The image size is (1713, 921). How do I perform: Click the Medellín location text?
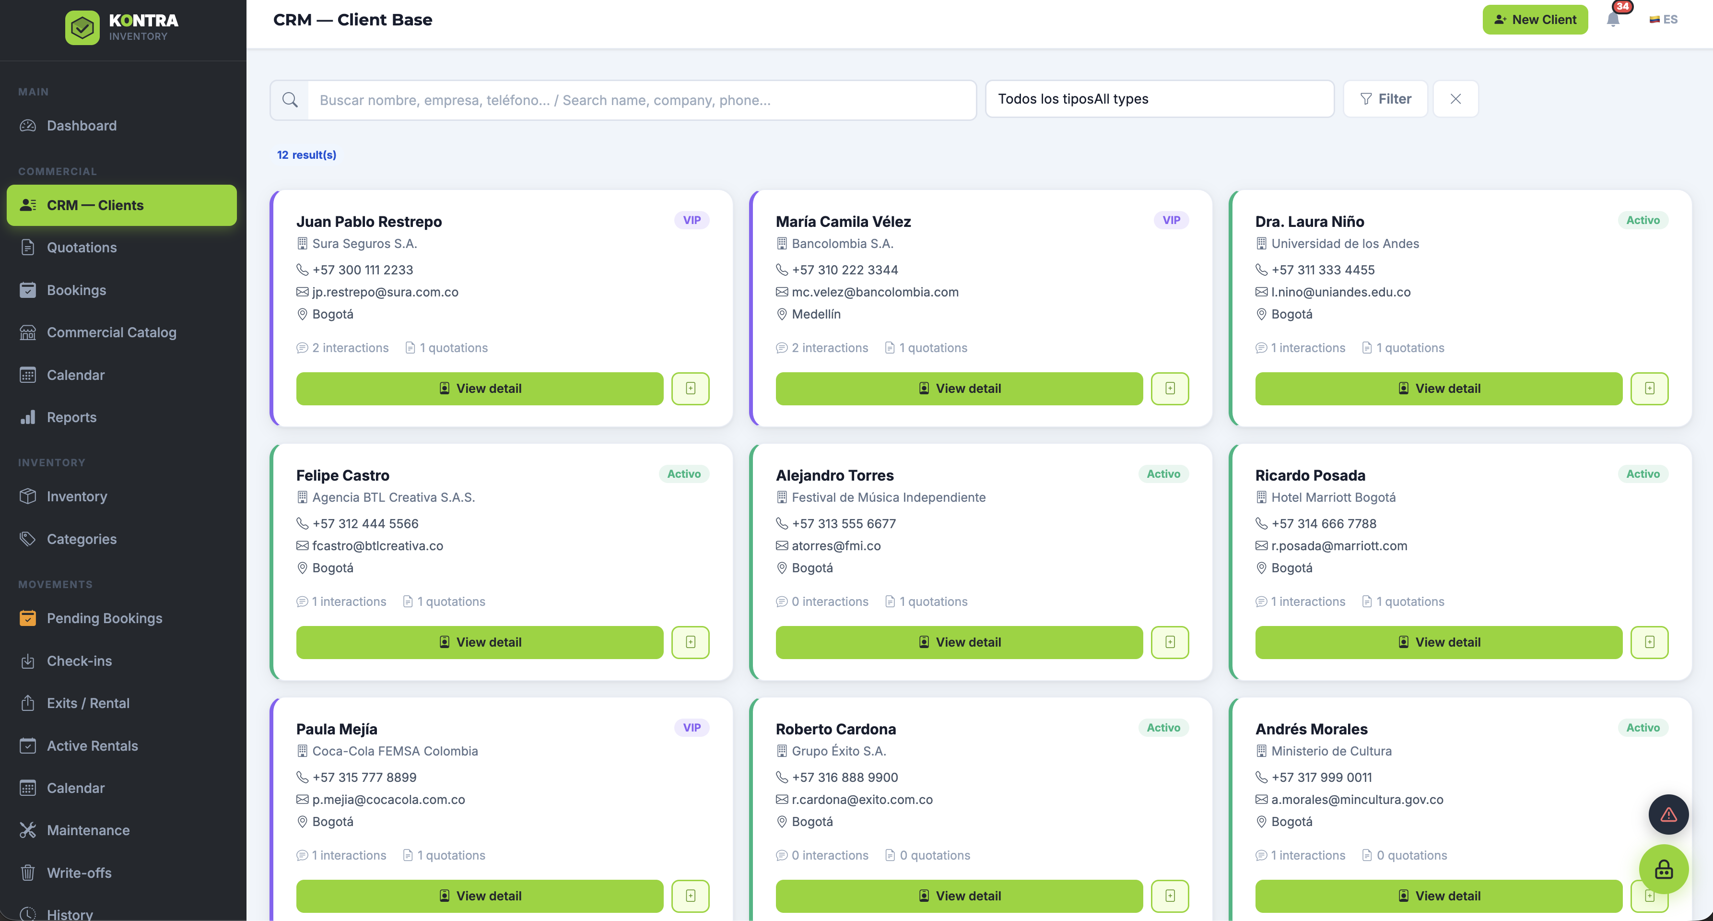816,314
